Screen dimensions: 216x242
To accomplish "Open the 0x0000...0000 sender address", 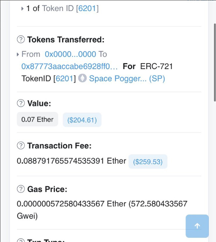I will (70, 54).
